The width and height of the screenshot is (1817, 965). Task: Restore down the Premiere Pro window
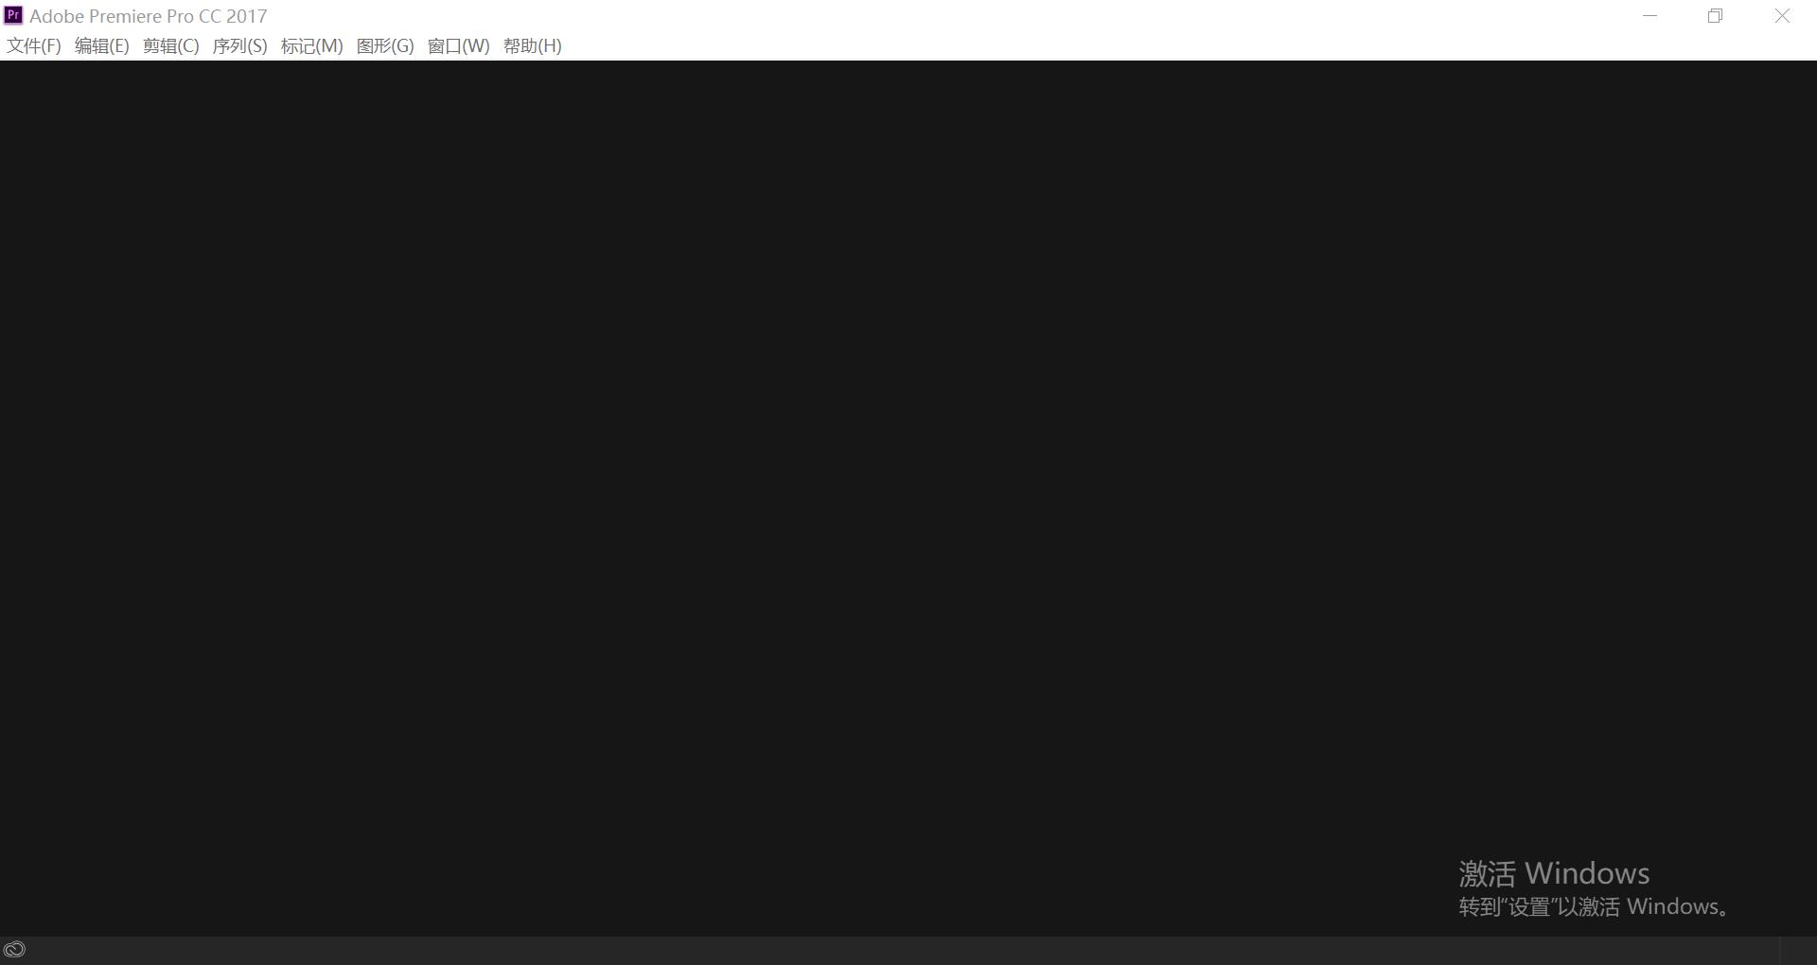1716,16
